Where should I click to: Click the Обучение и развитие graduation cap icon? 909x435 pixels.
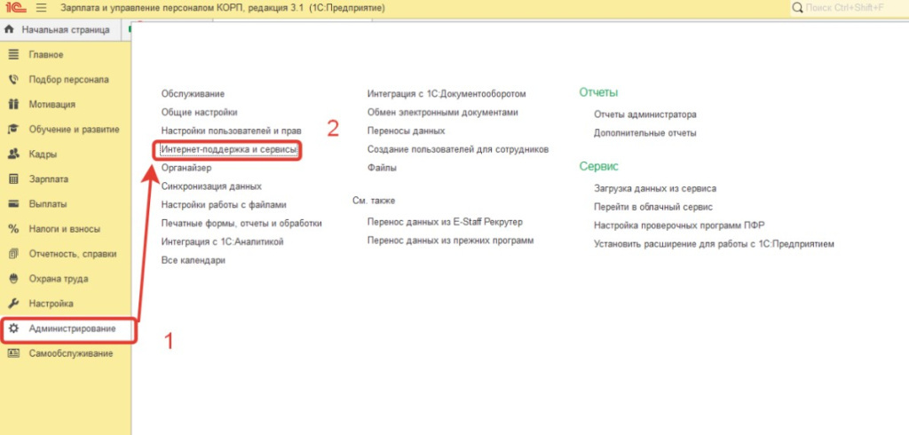point(14,130)
